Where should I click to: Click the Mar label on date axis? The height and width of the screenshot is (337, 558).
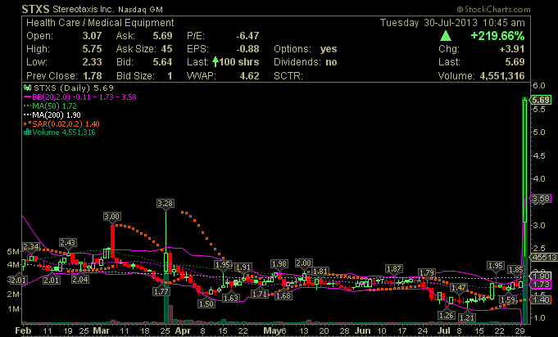tap(101, 331)
